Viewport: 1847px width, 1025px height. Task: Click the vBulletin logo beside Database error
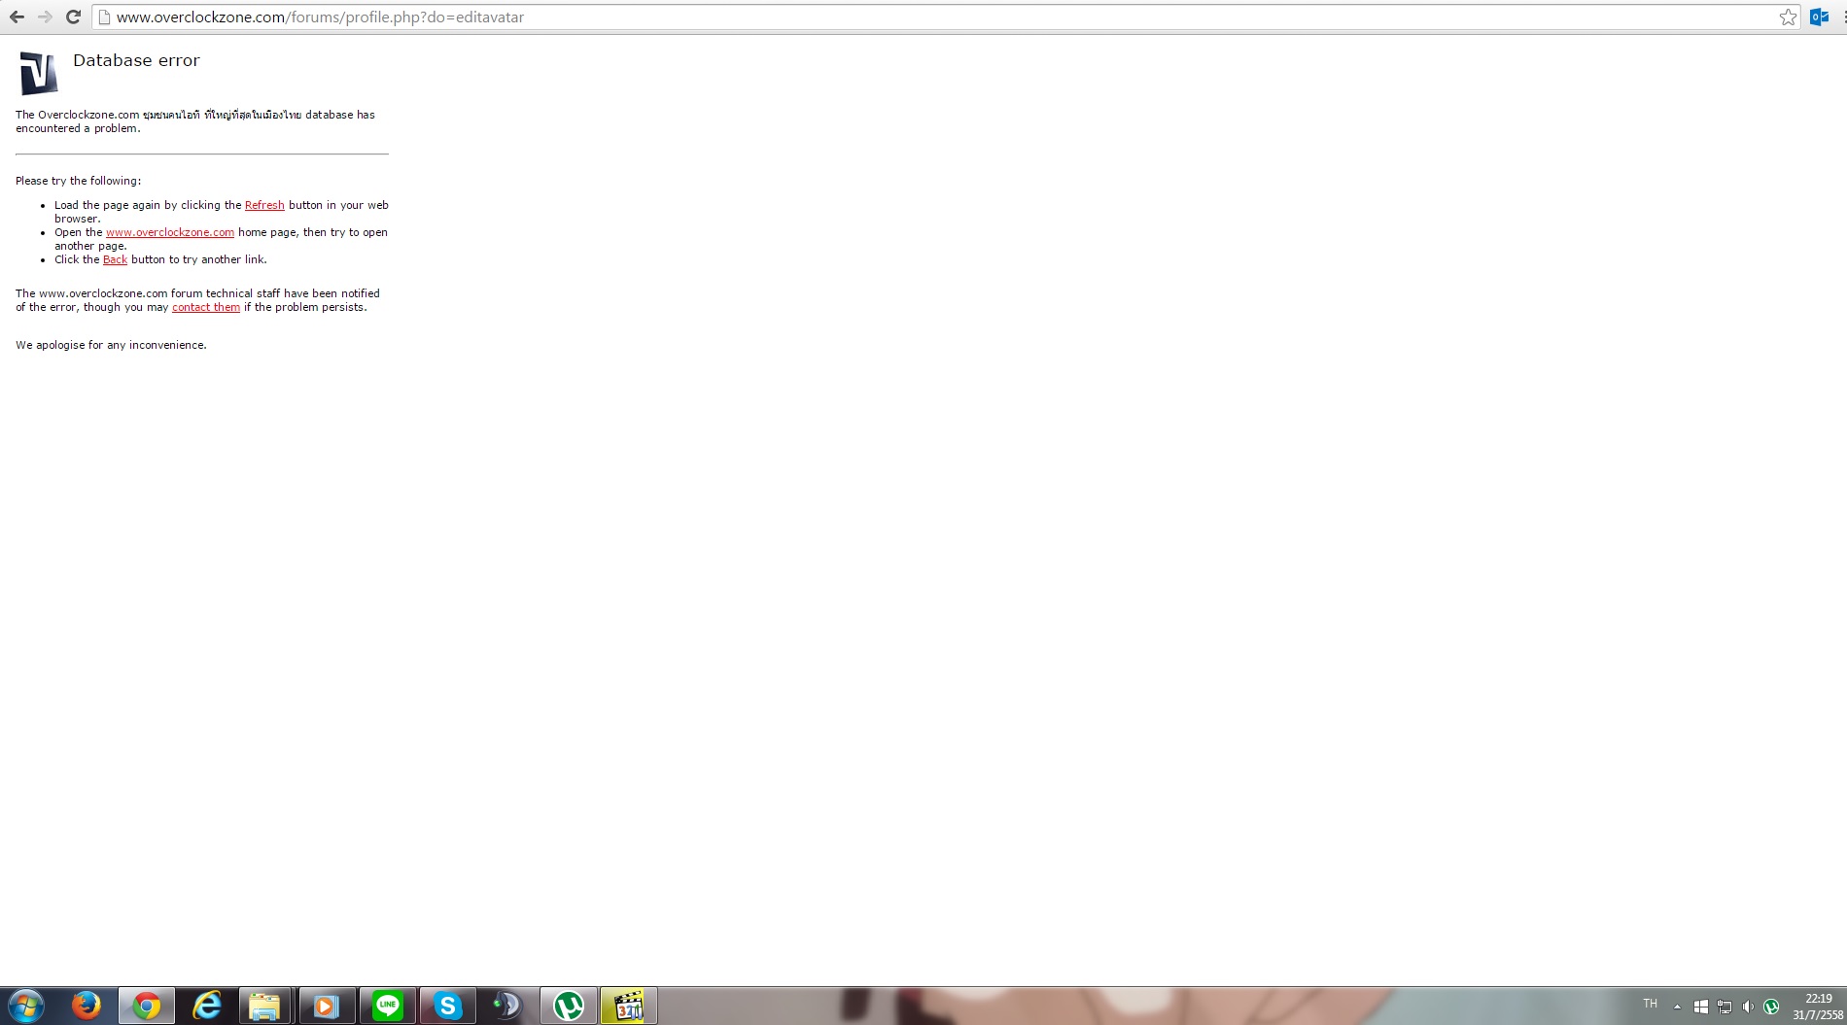click(39, 73)
